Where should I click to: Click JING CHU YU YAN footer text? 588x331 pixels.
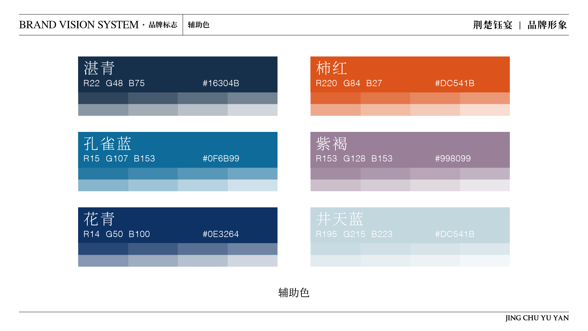537,318
